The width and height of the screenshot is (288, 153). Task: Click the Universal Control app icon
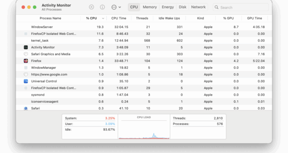[26, 81]
